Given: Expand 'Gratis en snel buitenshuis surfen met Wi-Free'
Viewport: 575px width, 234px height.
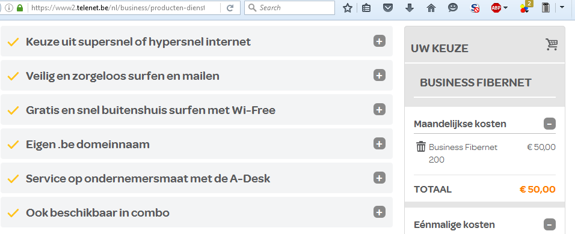Looking at the screenshot, I should point(380,109).
